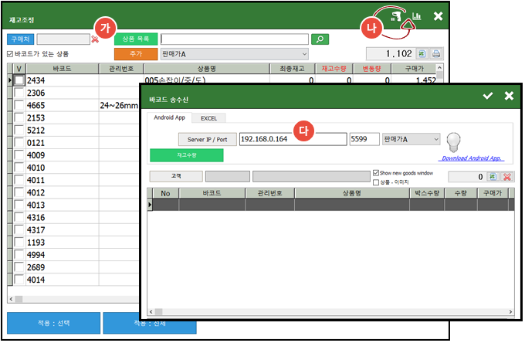525x343 pixels.
Task: Check the row checkbox for barcode 5212
Action: pyautogui.click(x=19, y=130)
